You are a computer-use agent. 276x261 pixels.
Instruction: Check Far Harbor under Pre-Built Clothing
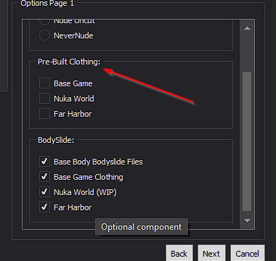coord(44,114)
